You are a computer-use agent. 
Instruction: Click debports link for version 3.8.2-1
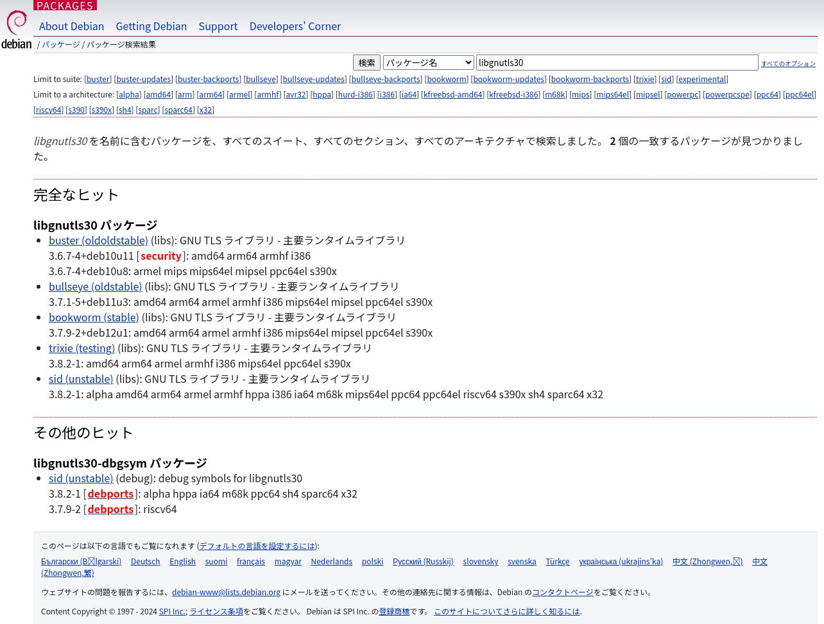pyautogui.click(x=110, y=494)
